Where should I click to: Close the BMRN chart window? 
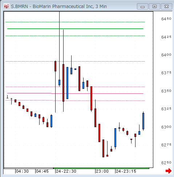pos(166,7)
